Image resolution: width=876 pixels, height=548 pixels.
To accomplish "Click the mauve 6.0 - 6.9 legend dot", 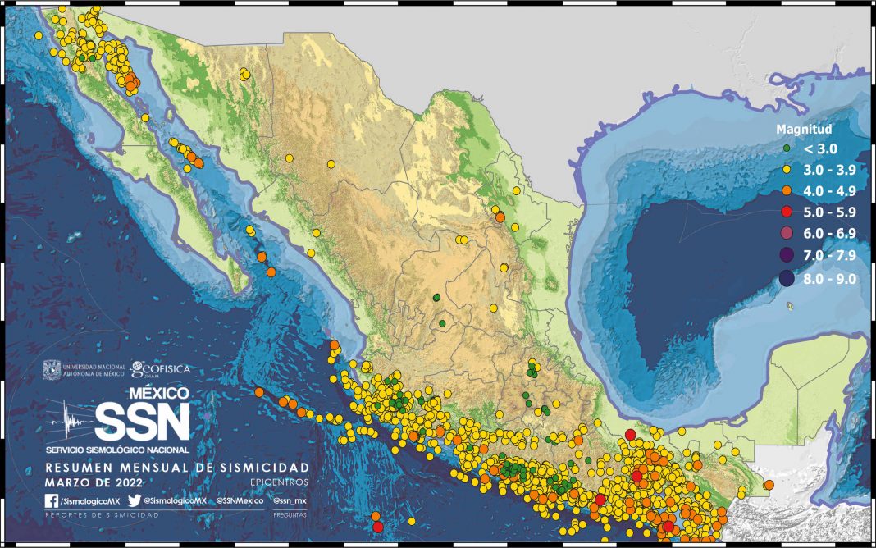I will click(787, 233).
